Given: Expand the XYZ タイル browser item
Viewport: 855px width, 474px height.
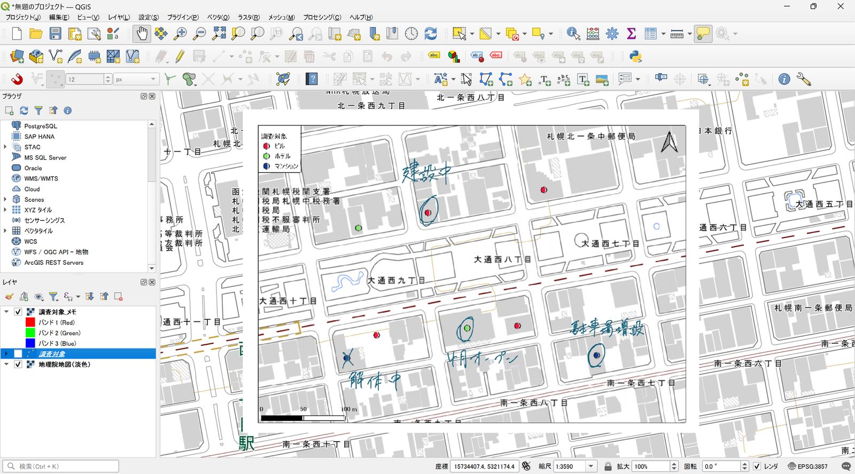Looking at the screenshot, I should click(x=5, y=210).
